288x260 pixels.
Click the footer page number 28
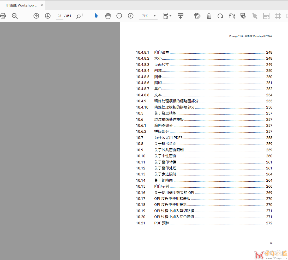click(x=271, y=243)
